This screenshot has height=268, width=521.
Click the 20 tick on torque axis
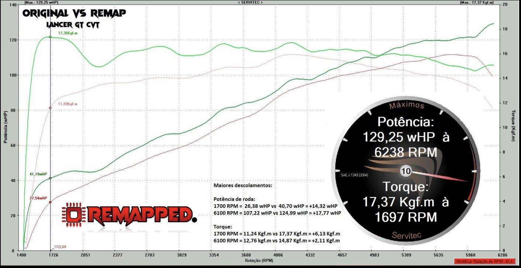point(505,4)
